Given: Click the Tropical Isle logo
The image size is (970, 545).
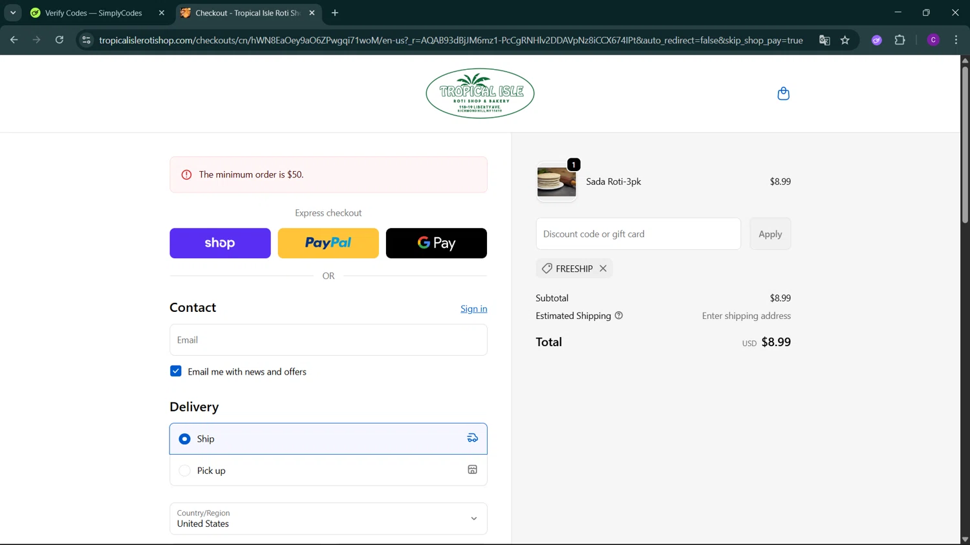Looking at the screenshot, I should tap(480, 94).
